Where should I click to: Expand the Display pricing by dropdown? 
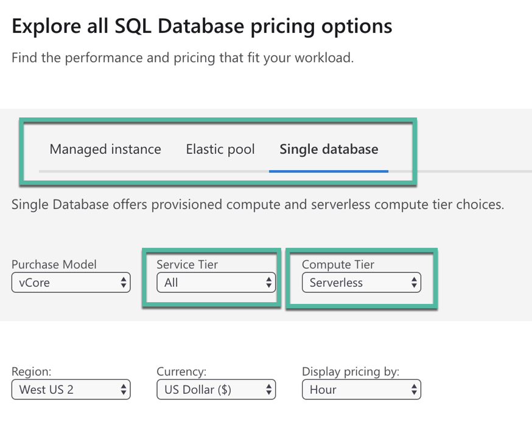(360, 390)
